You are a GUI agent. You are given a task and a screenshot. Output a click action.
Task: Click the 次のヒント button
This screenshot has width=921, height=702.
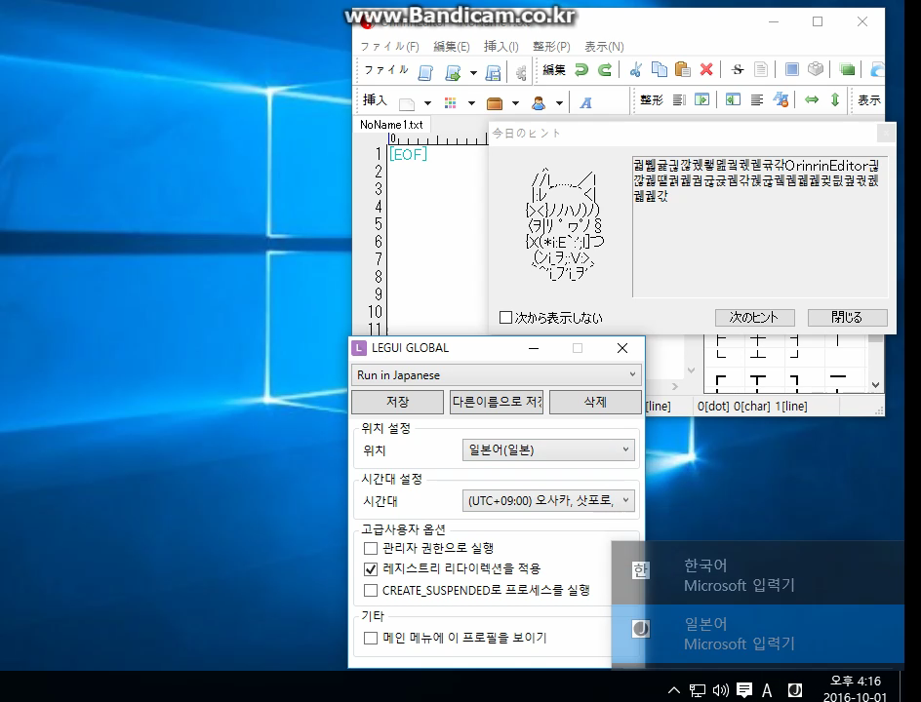coord(754,318)
